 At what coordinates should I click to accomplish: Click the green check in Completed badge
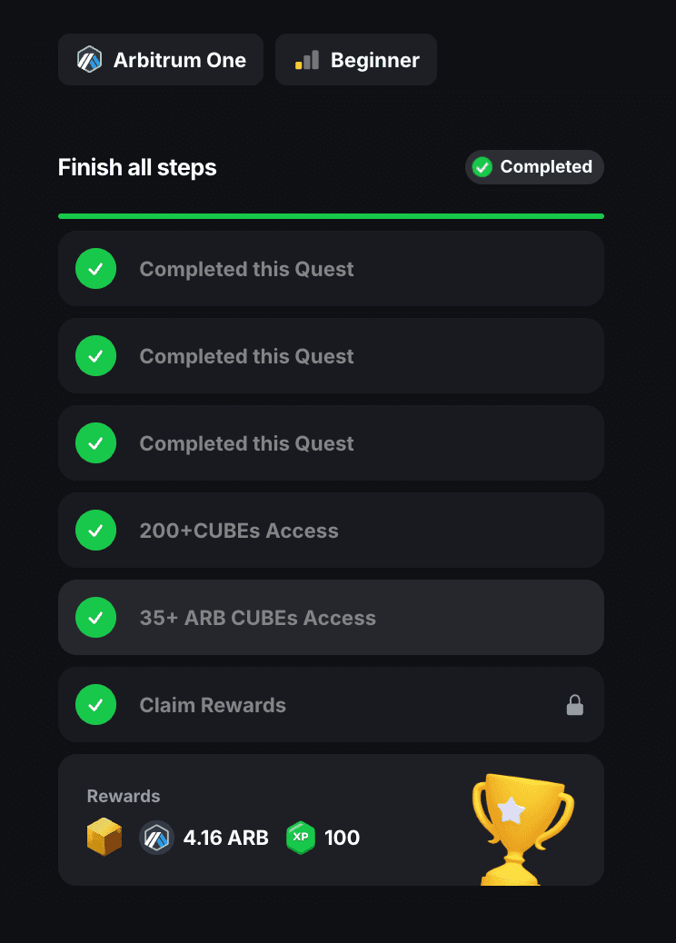482,167
